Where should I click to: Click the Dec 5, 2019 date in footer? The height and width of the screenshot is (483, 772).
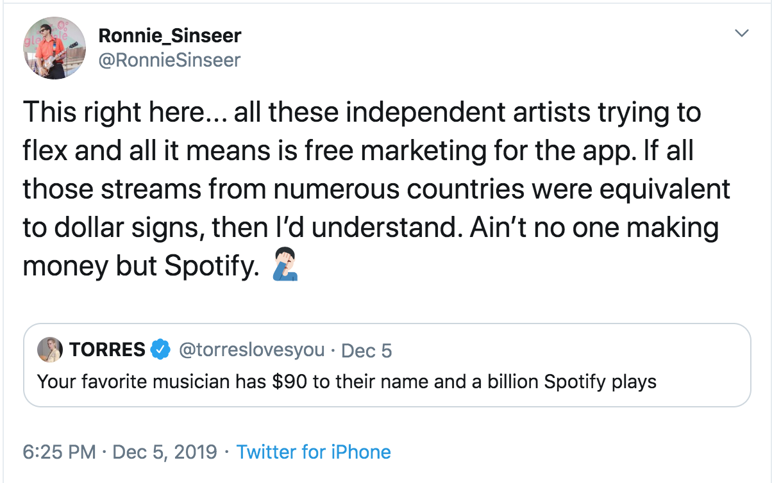(165, 452)
